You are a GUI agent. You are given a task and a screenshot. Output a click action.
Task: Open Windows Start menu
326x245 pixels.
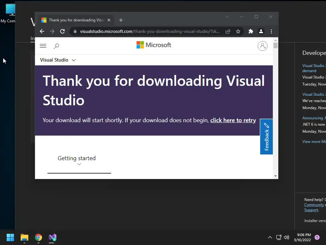point(10,237)
